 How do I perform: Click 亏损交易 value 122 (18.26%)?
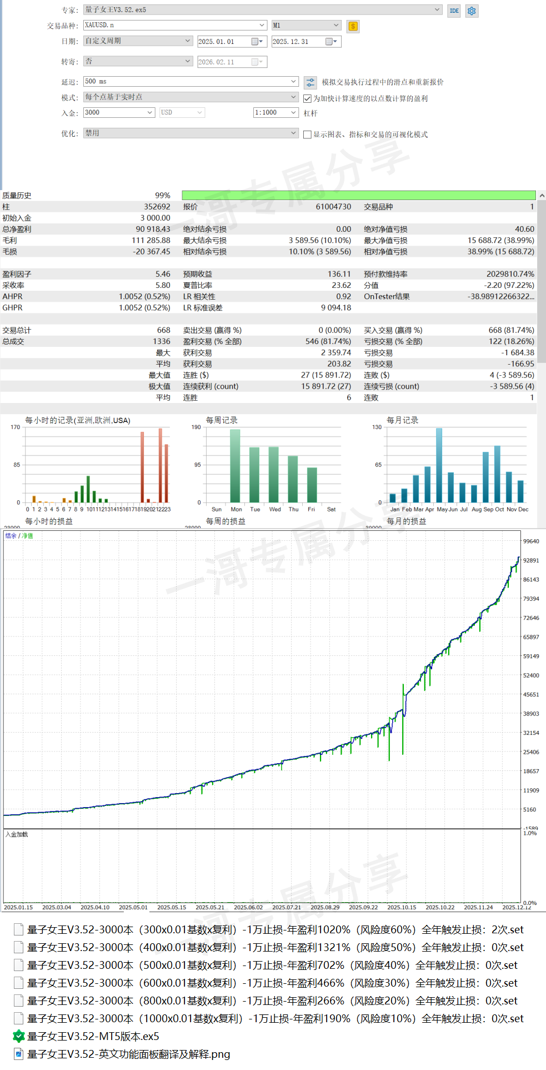pyautogui.click(x=512, y=341)
